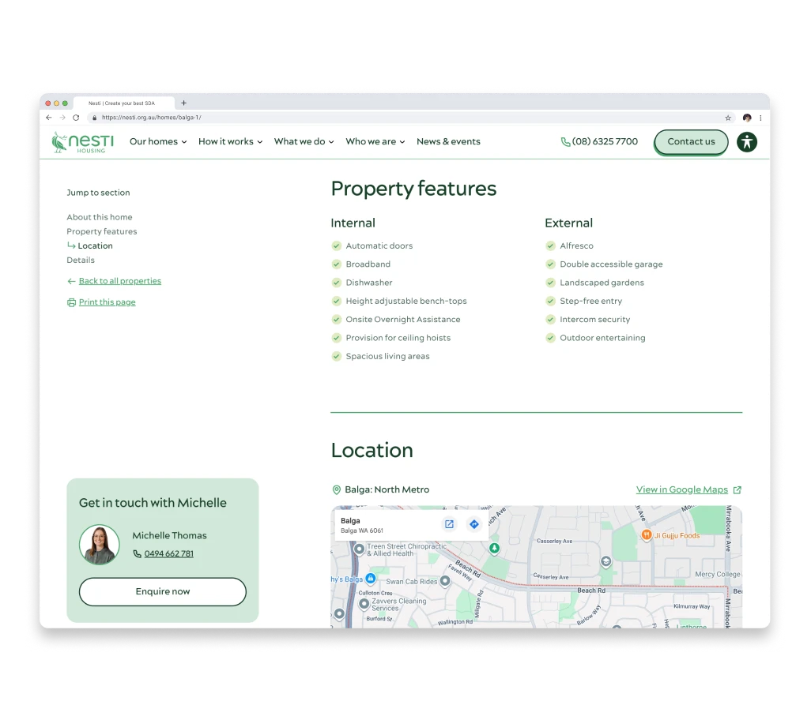
Task: Click the blue directions icon on map
Action: (x=473, y=524)
